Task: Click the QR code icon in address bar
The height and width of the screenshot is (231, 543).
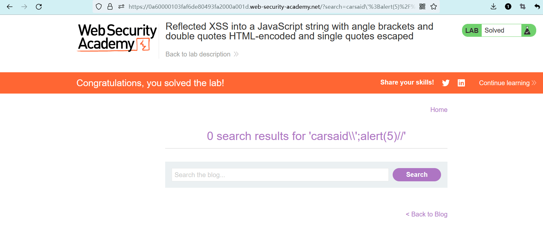Action: [x=422, y=6]
